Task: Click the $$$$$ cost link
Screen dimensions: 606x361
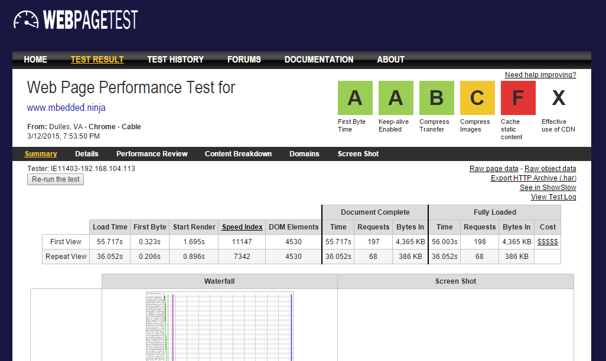Action: click(548, 242)
